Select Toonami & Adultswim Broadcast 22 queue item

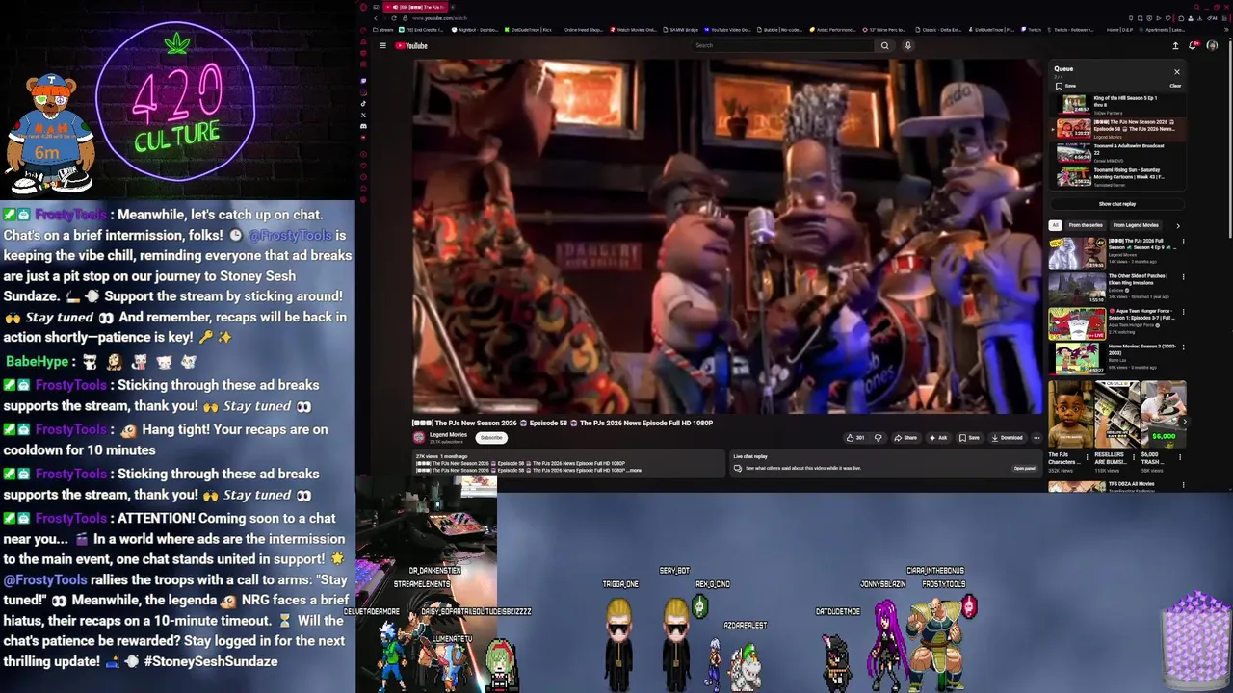click(1117, 152)
